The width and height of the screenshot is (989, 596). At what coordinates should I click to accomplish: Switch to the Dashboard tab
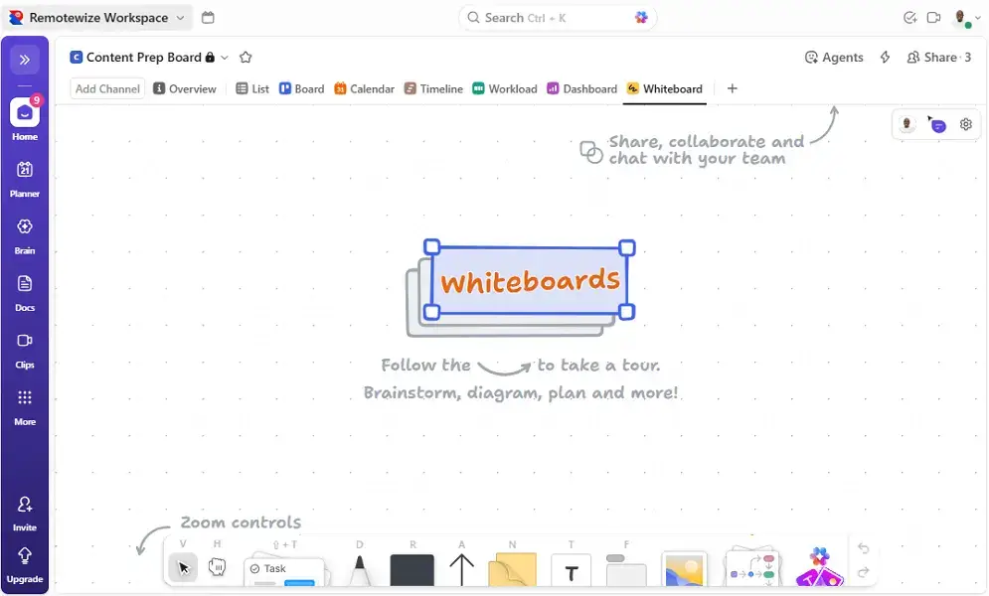(x=581, y=88)
